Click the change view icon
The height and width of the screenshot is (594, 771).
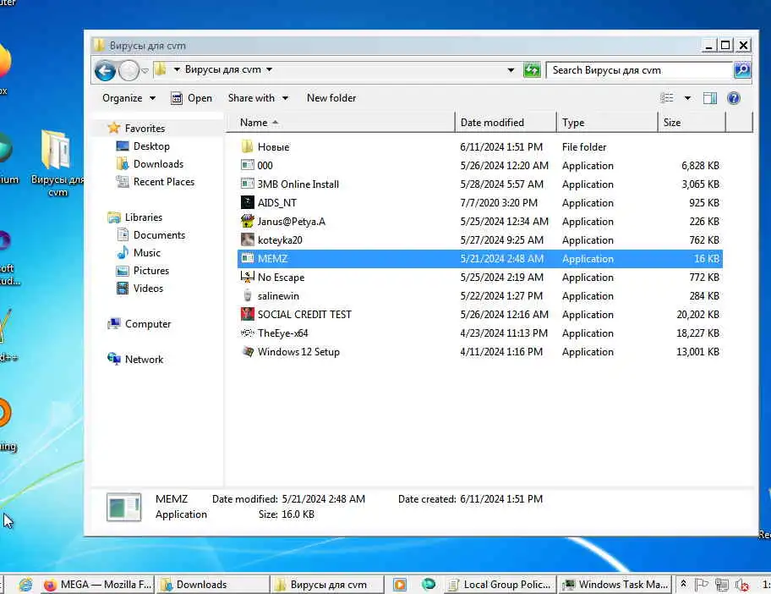667,98
